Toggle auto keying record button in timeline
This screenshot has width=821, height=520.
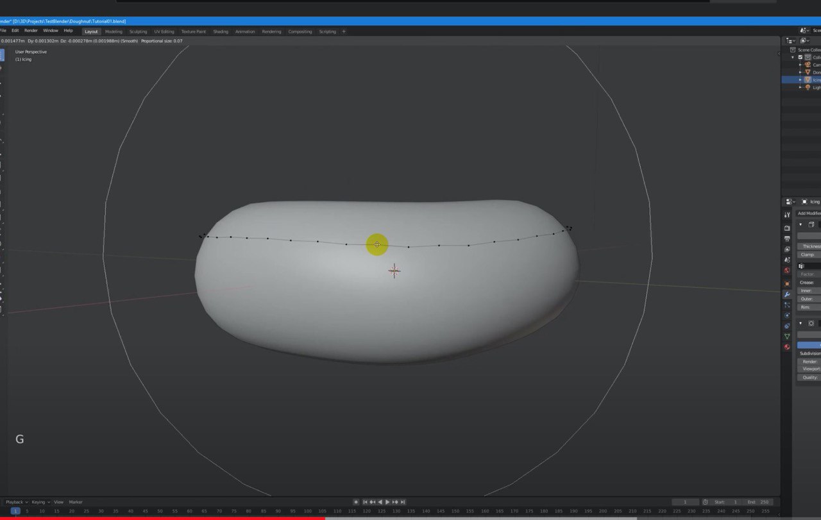tap(356, 501)
